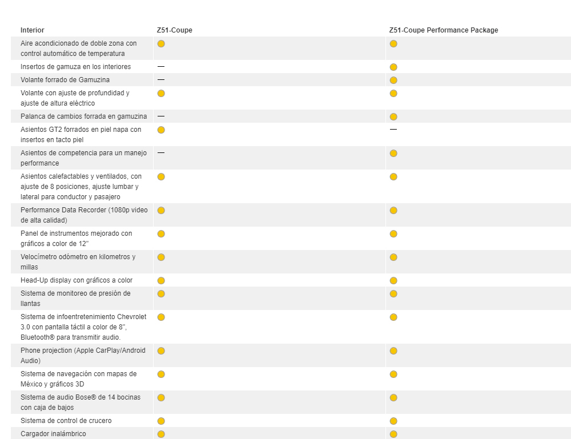Click Z51-Coupe dot for Sistema de navegación row

point(161,374)
